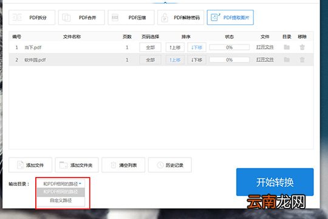Choose 自定义路径 option in dropdown list
This screenshot has width=328, height=219.
61,200
